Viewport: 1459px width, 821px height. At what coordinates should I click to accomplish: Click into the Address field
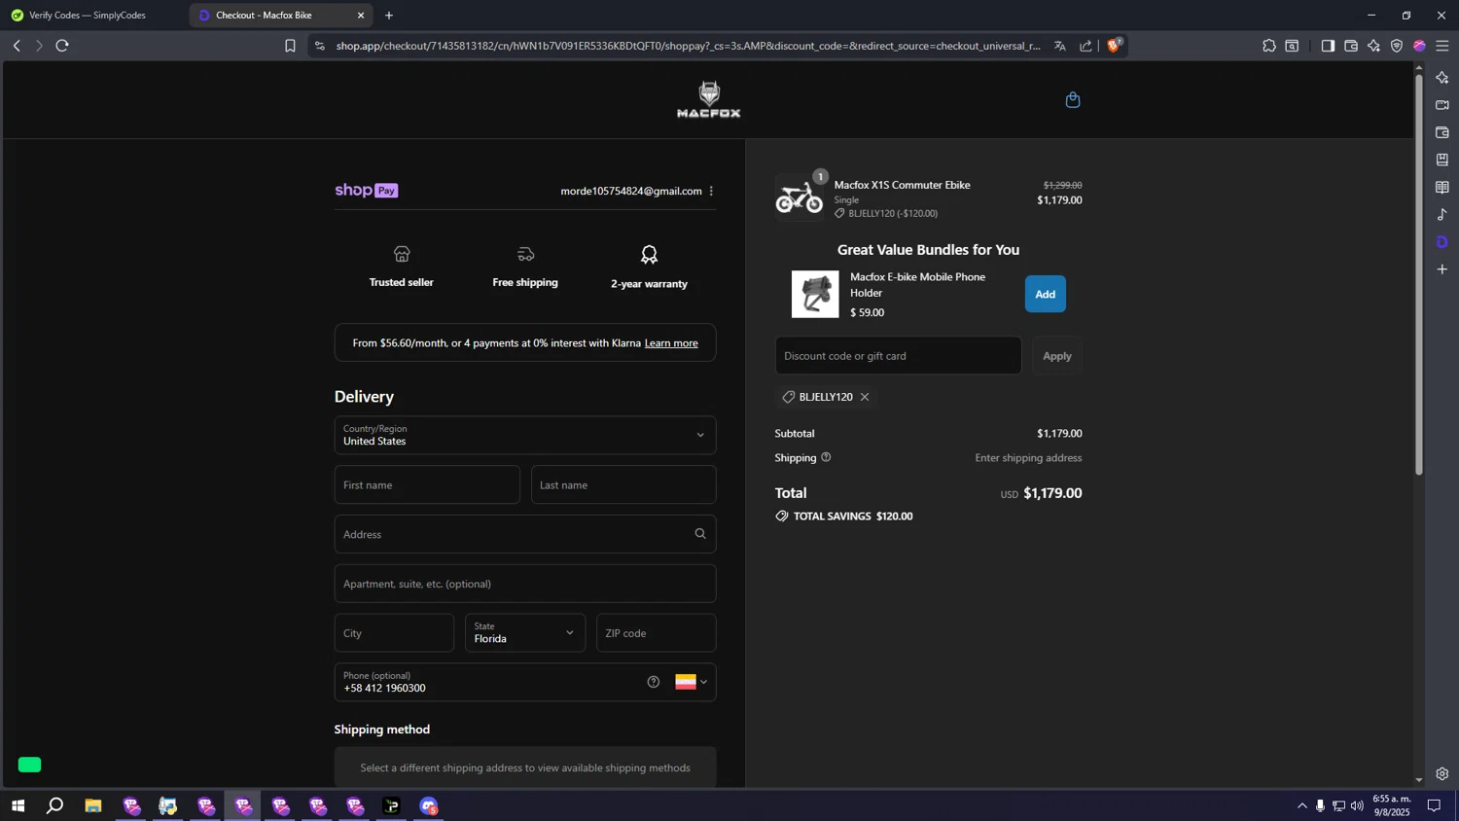525,534
